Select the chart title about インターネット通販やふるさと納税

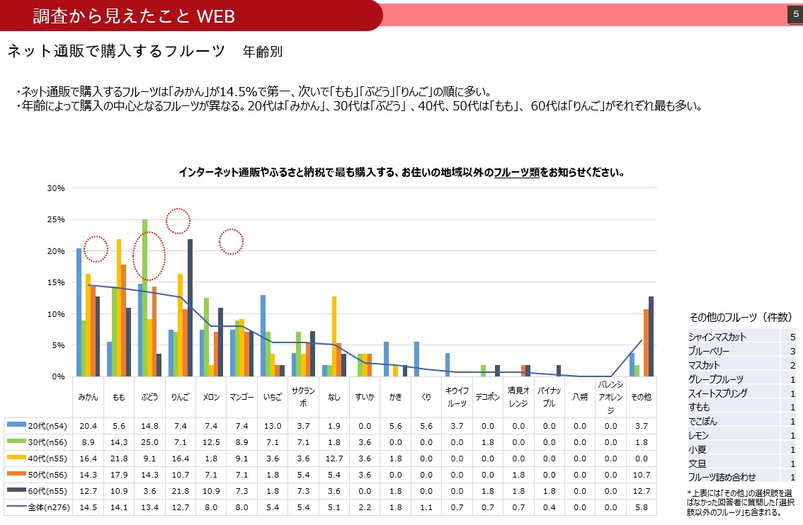point(402,173)
